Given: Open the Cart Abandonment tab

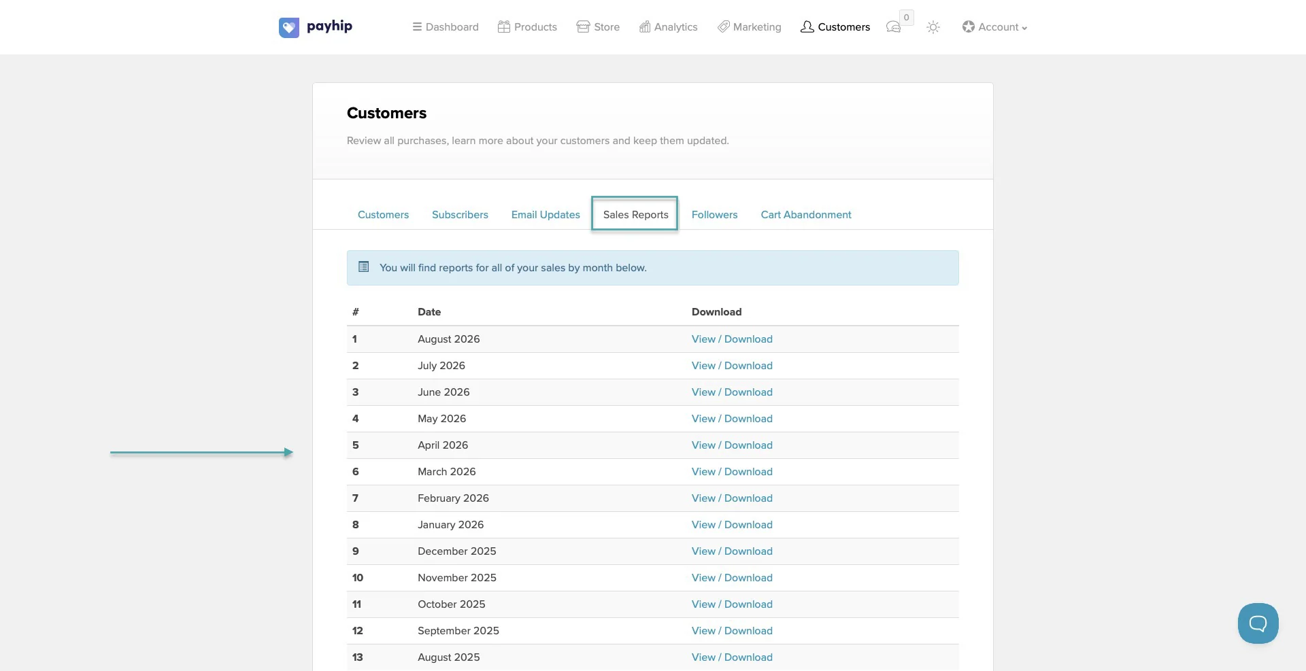Looking at the screenshot, I should (x=806, y=215).
